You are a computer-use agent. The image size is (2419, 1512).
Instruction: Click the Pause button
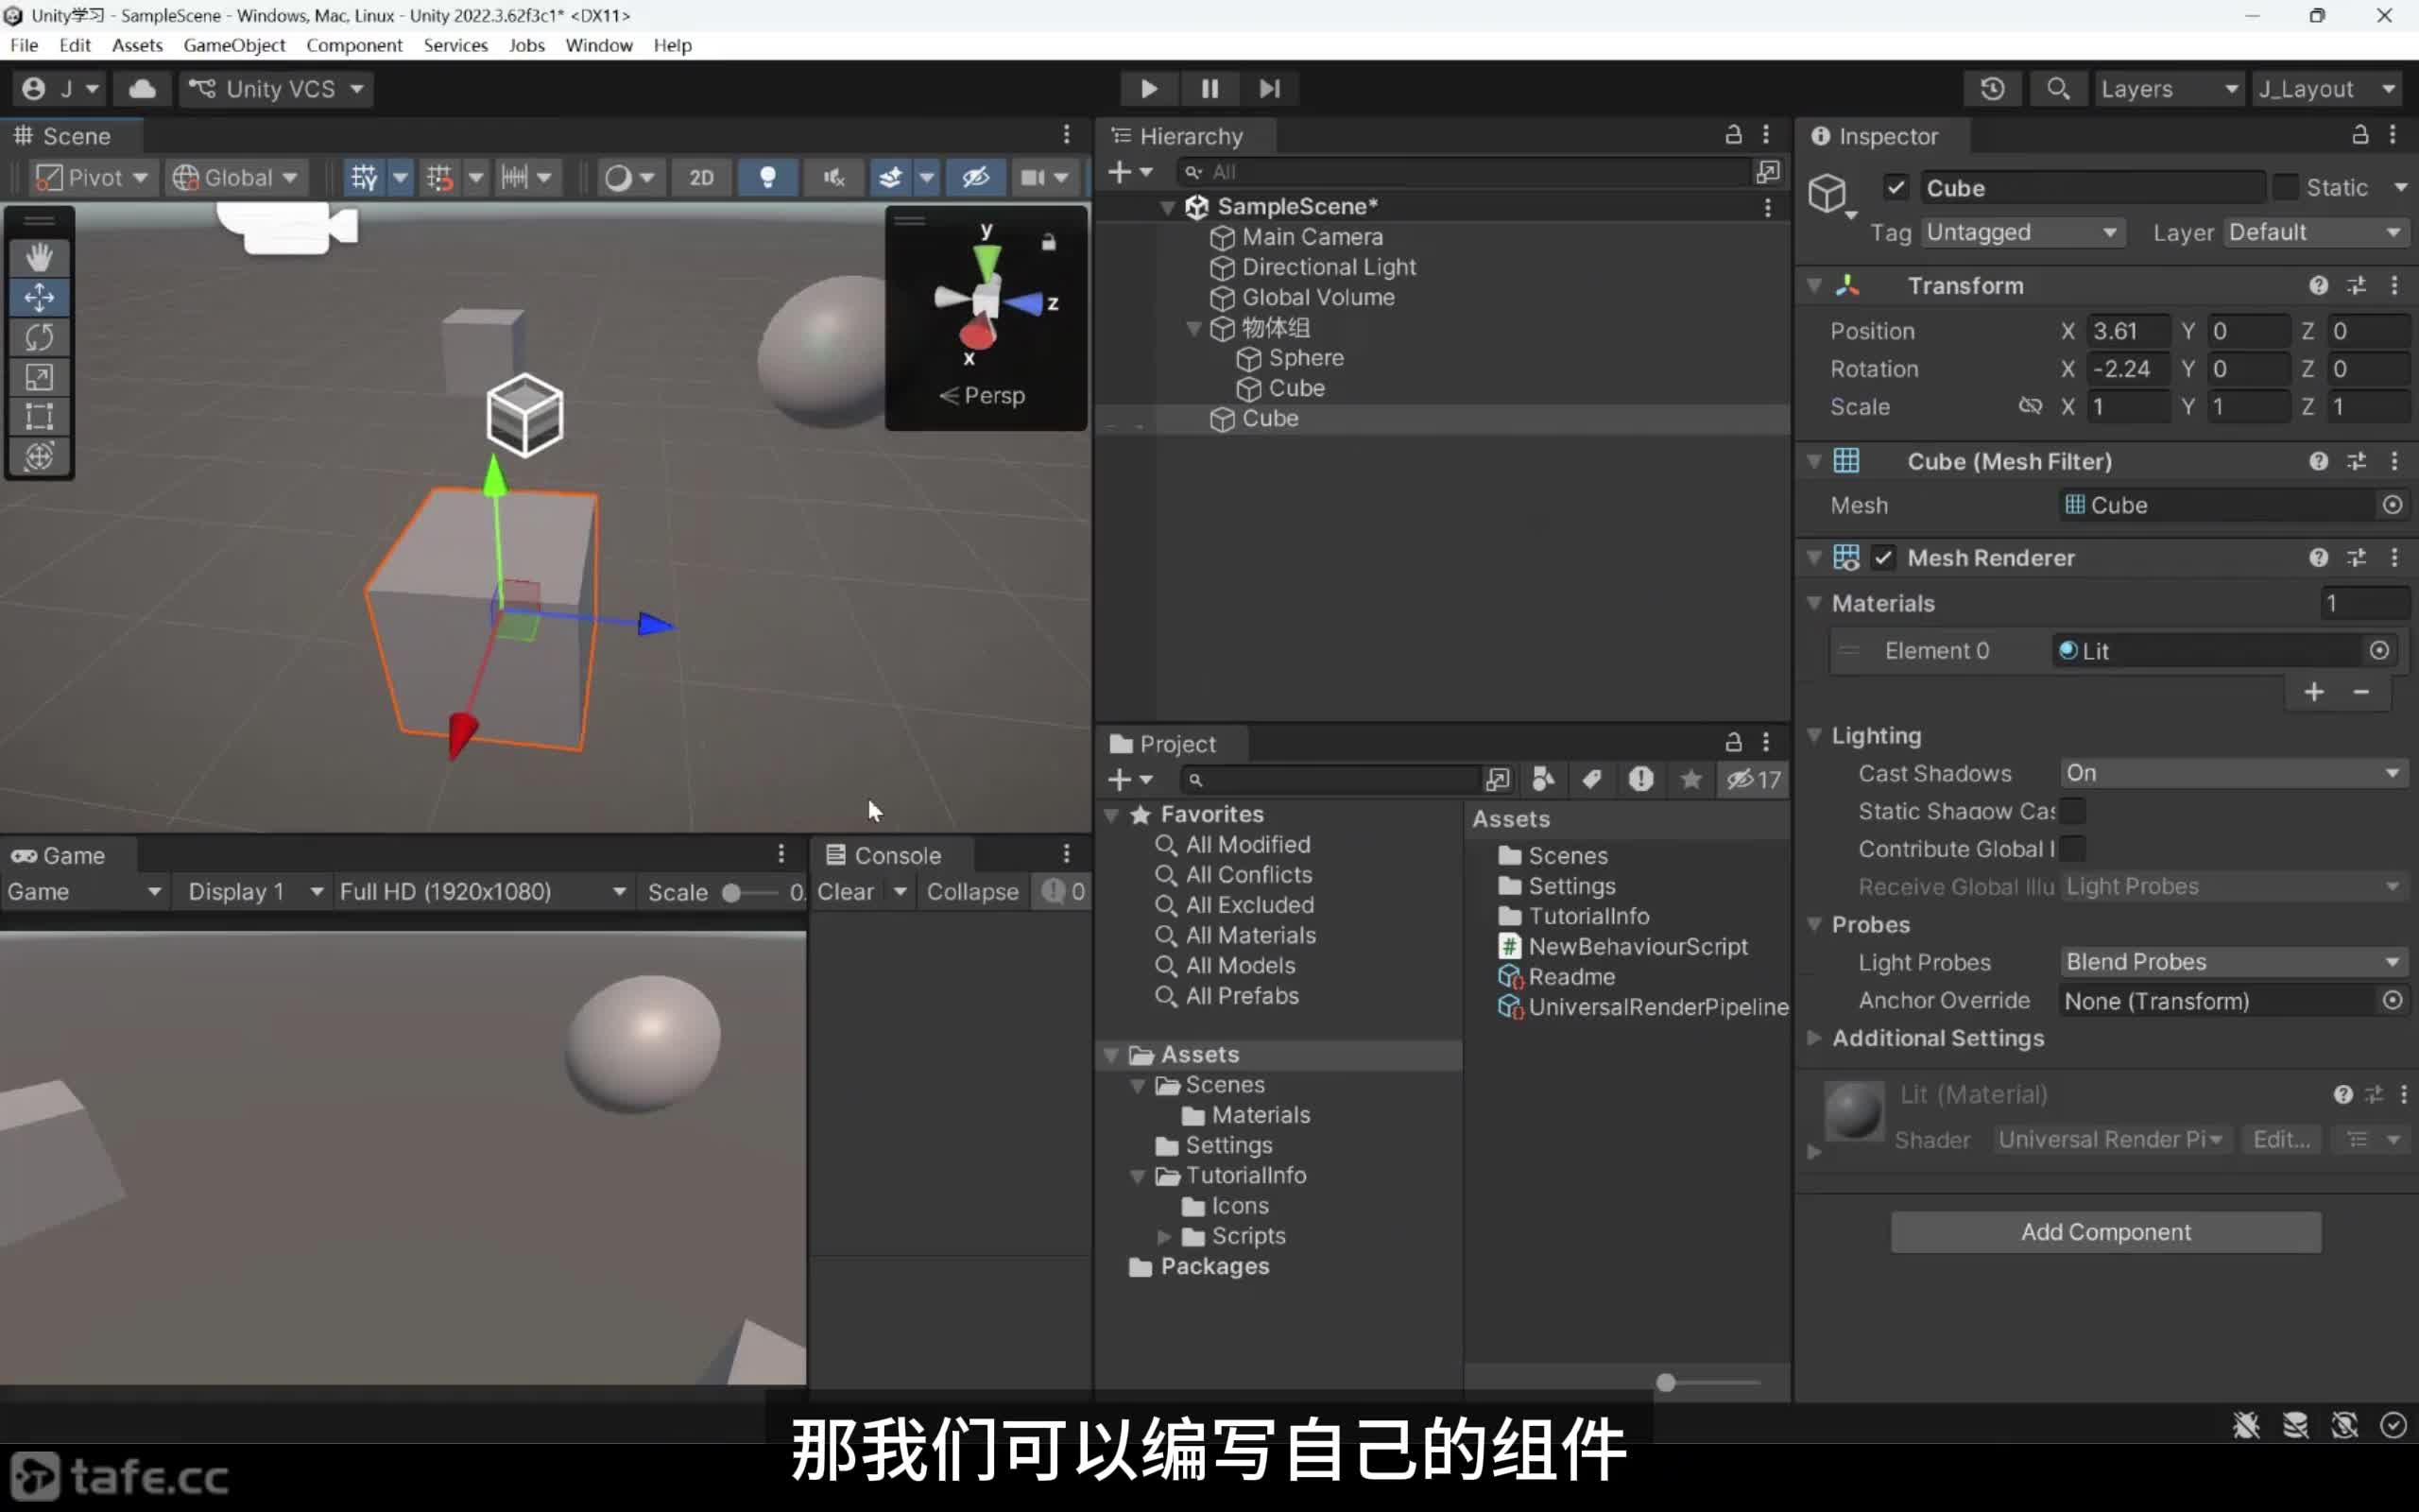click(x=1209, y=89)
